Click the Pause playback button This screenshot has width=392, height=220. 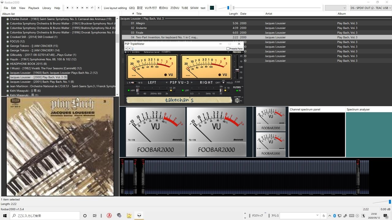[73, 8]
